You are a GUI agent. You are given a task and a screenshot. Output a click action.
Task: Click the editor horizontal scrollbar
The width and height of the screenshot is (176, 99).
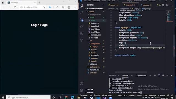pyautogui.click(x=131, y=72)
